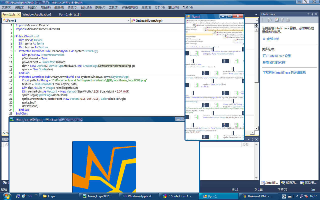
Task: Pin the IntelliTrace panel with auto-hide icon
Action: coord(312,14)
